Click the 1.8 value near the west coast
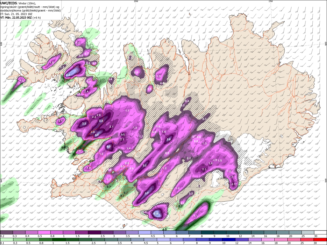327x245 pixels. (89, 168)
